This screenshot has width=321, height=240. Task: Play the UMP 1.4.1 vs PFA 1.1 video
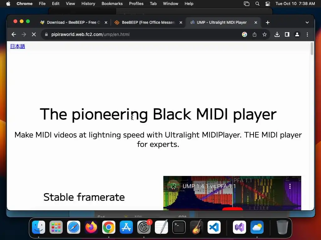[232, 208]
